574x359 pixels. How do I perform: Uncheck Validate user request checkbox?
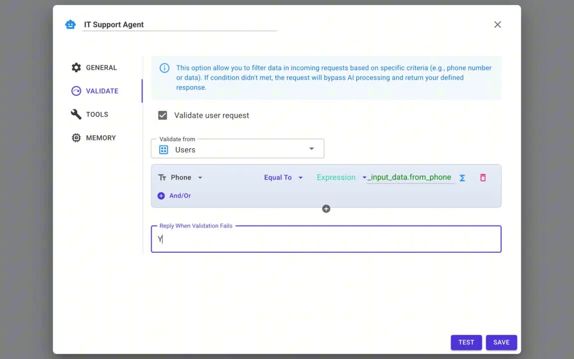[162, 115]
